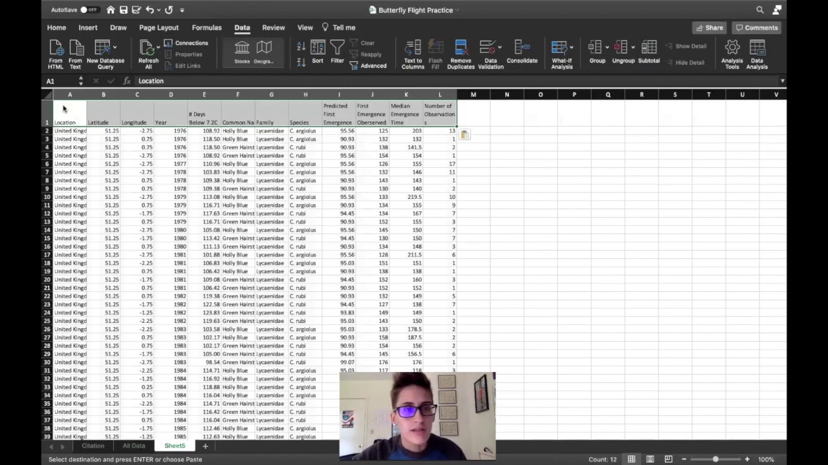Expand New Database Query dropdown arrow
This screenshot has width=828, height=465.
(115, 47)
